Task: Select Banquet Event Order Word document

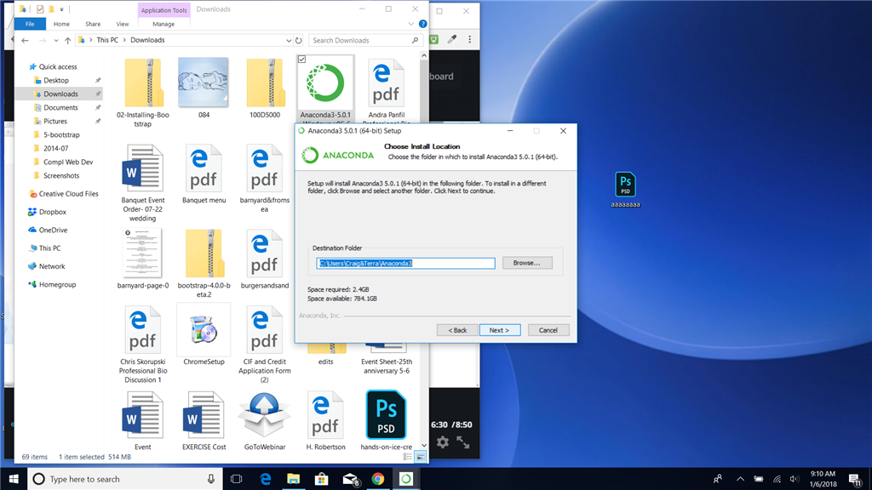Action: tap(143, 168)
